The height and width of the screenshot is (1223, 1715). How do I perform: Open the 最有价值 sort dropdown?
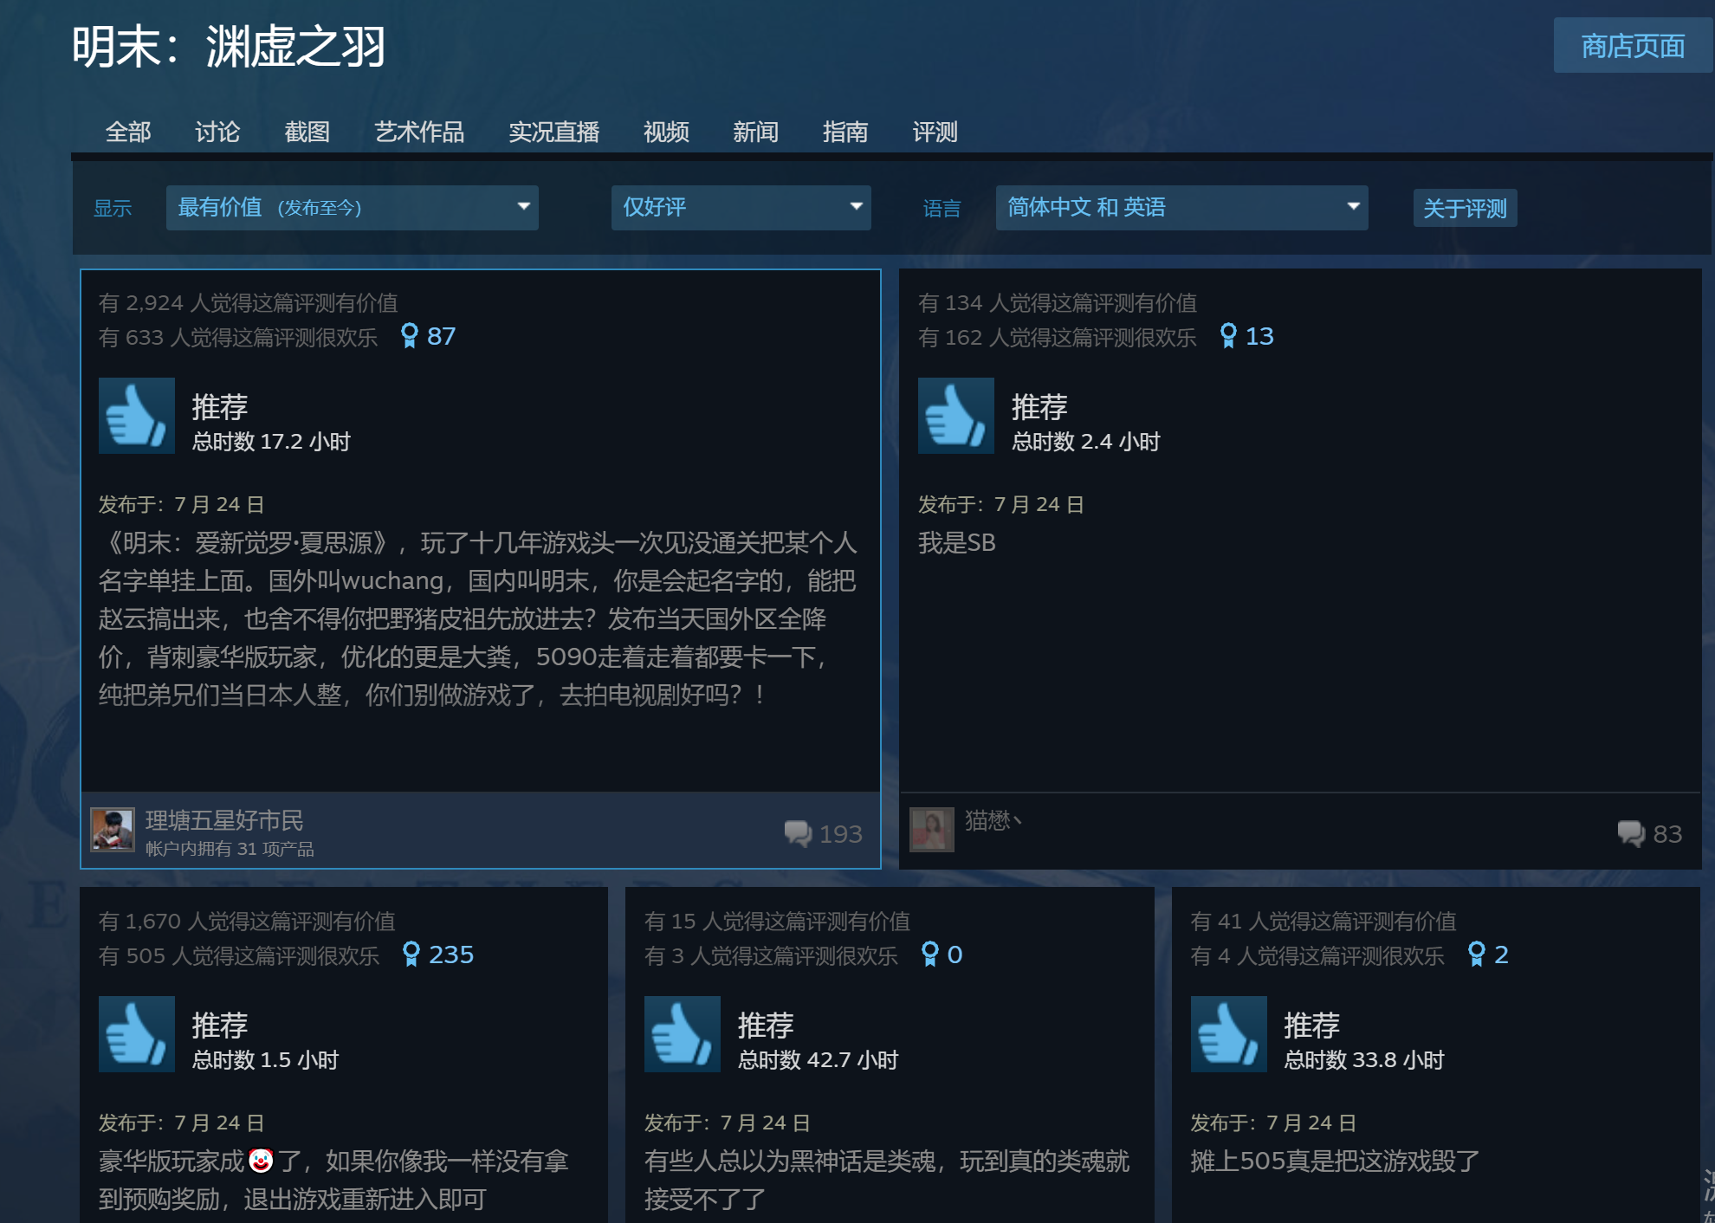[x=353, y=208]
